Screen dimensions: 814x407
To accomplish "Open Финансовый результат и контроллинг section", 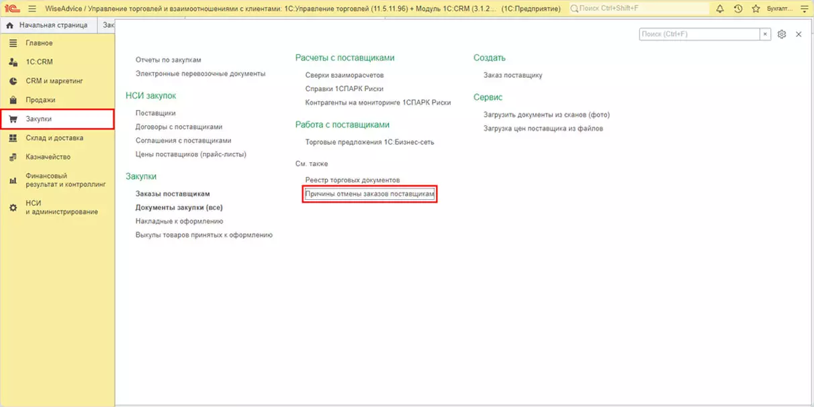I will pos(57,179).
